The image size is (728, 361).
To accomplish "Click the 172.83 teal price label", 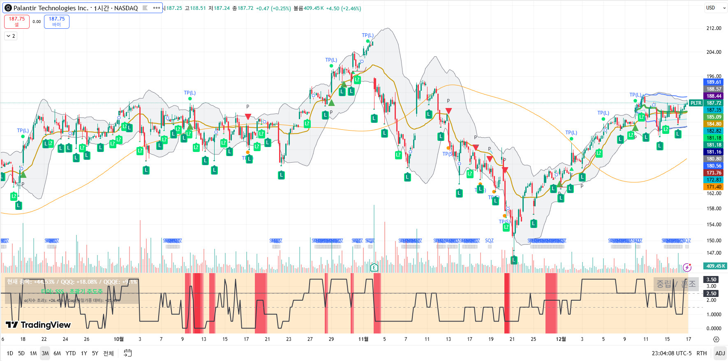I will pyautogui.click(x=714, y=180).
